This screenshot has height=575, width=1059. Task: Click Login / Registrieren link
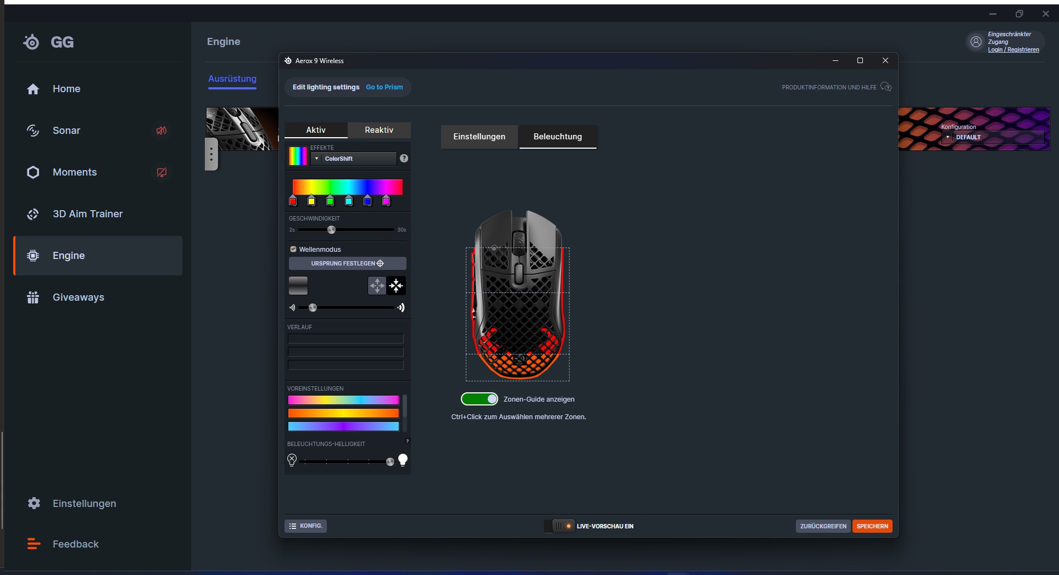pos(1013,49)
